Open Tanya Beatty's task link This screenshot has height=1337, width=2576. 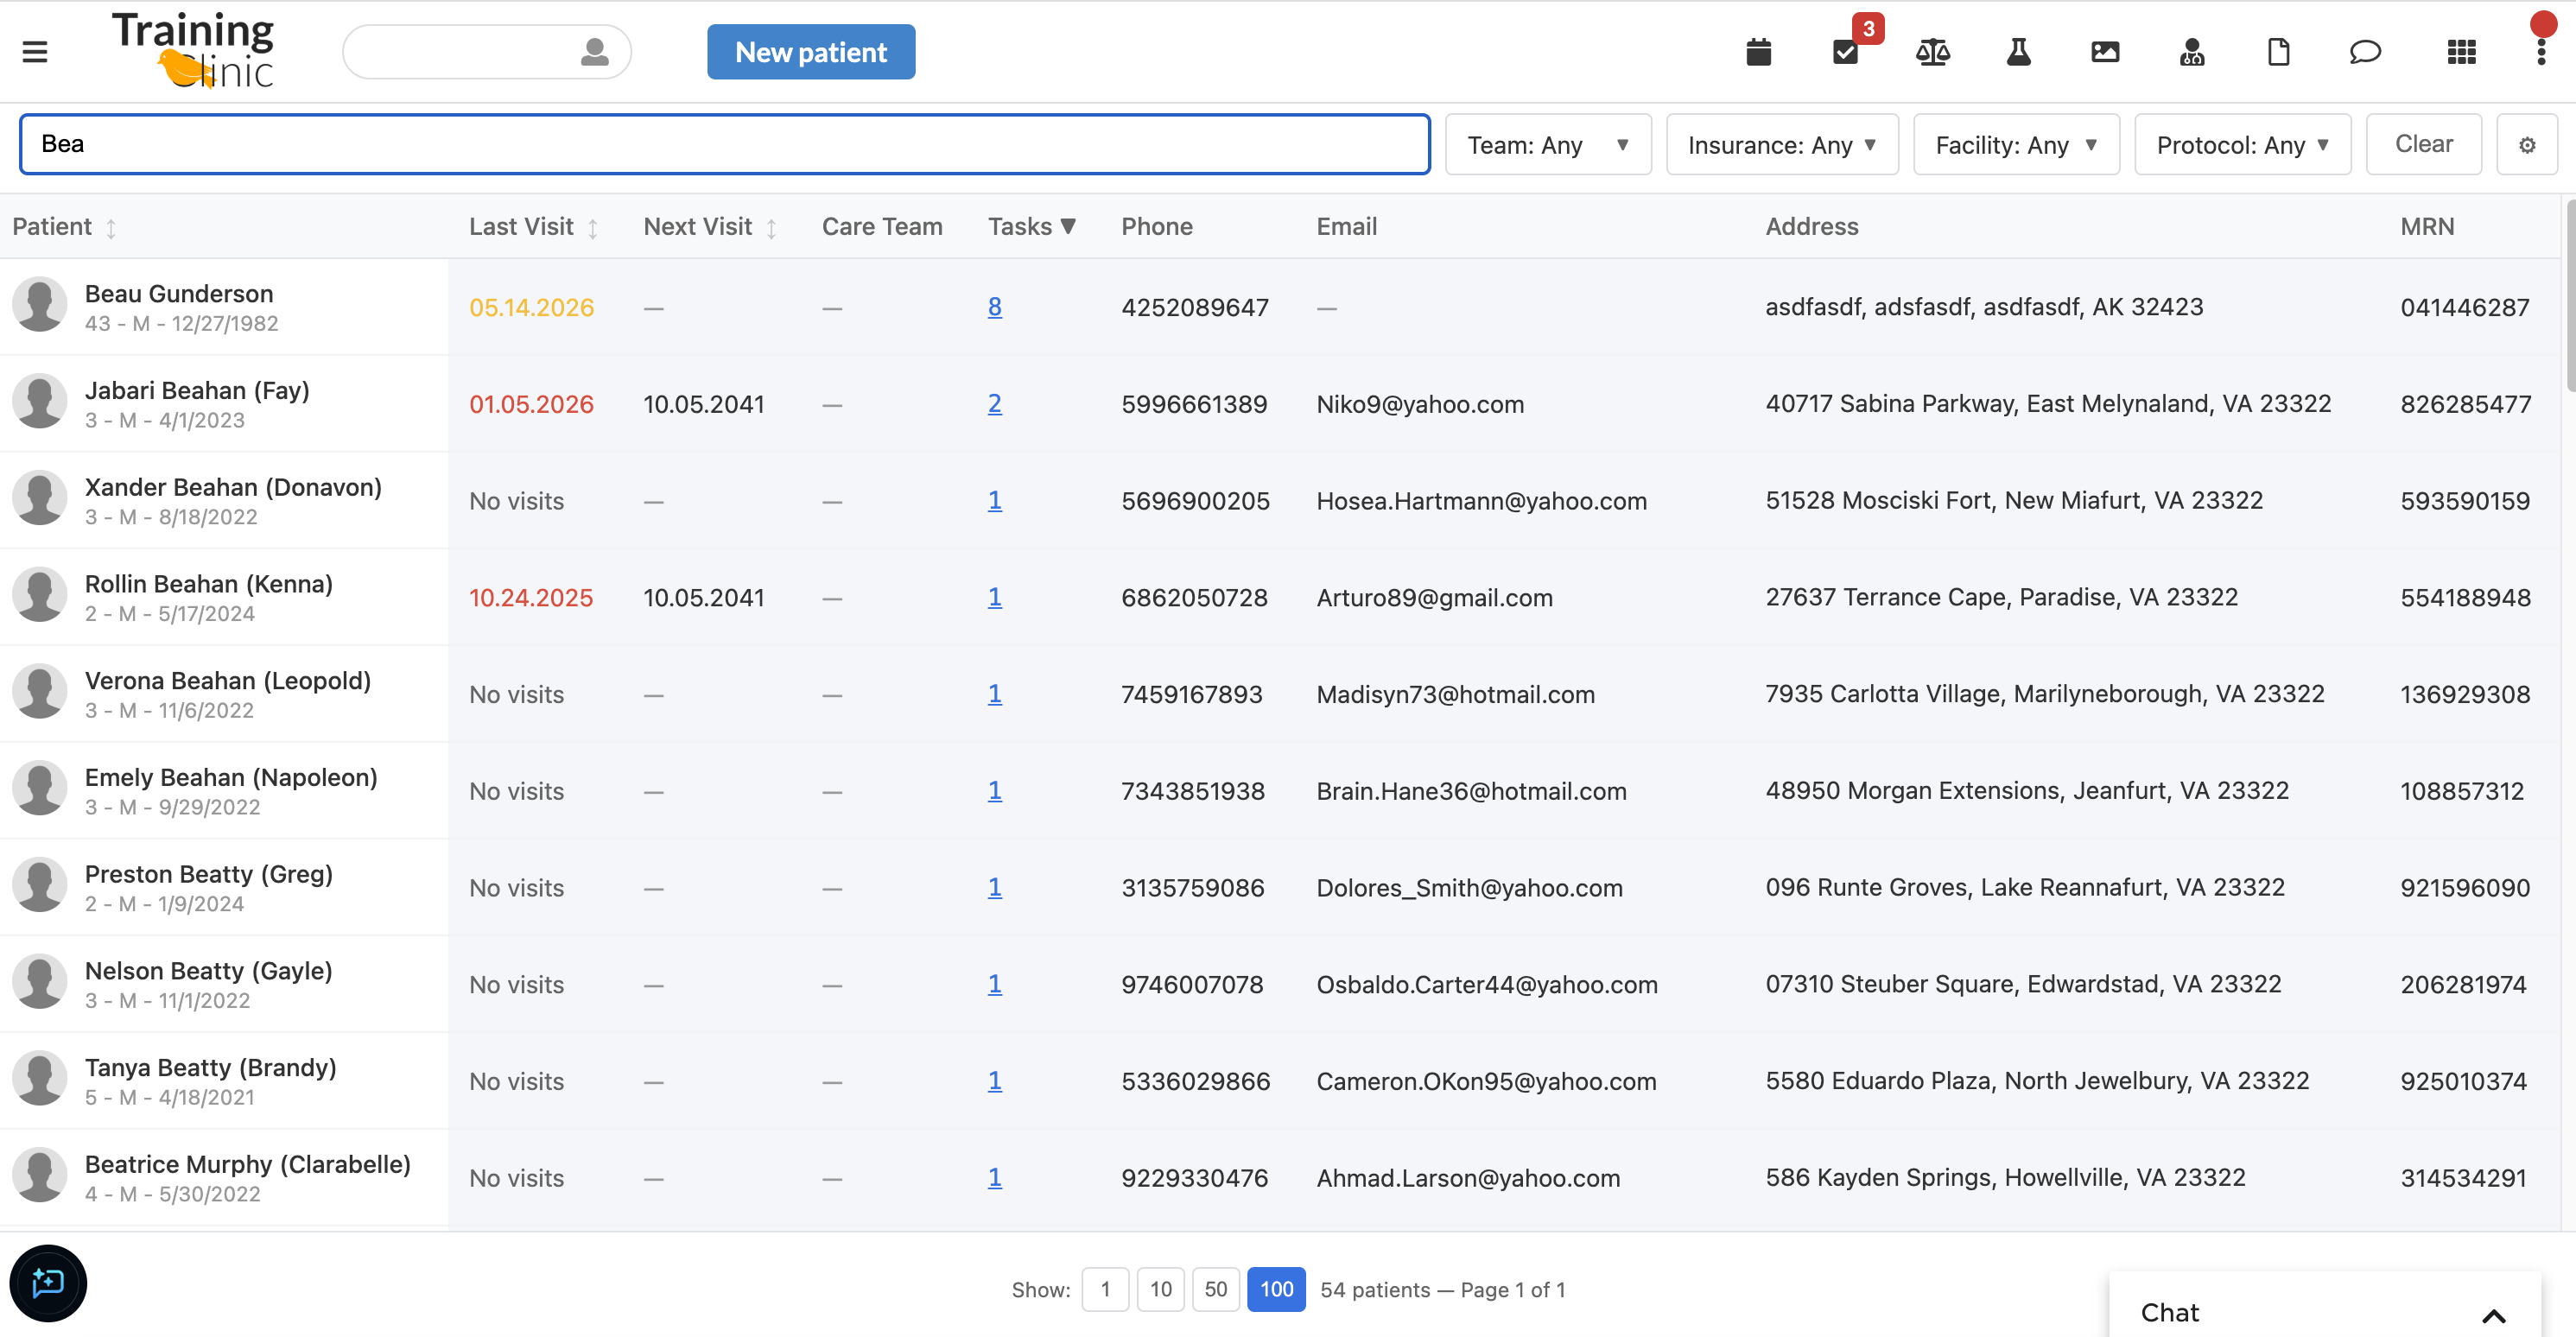point(994,1081)
